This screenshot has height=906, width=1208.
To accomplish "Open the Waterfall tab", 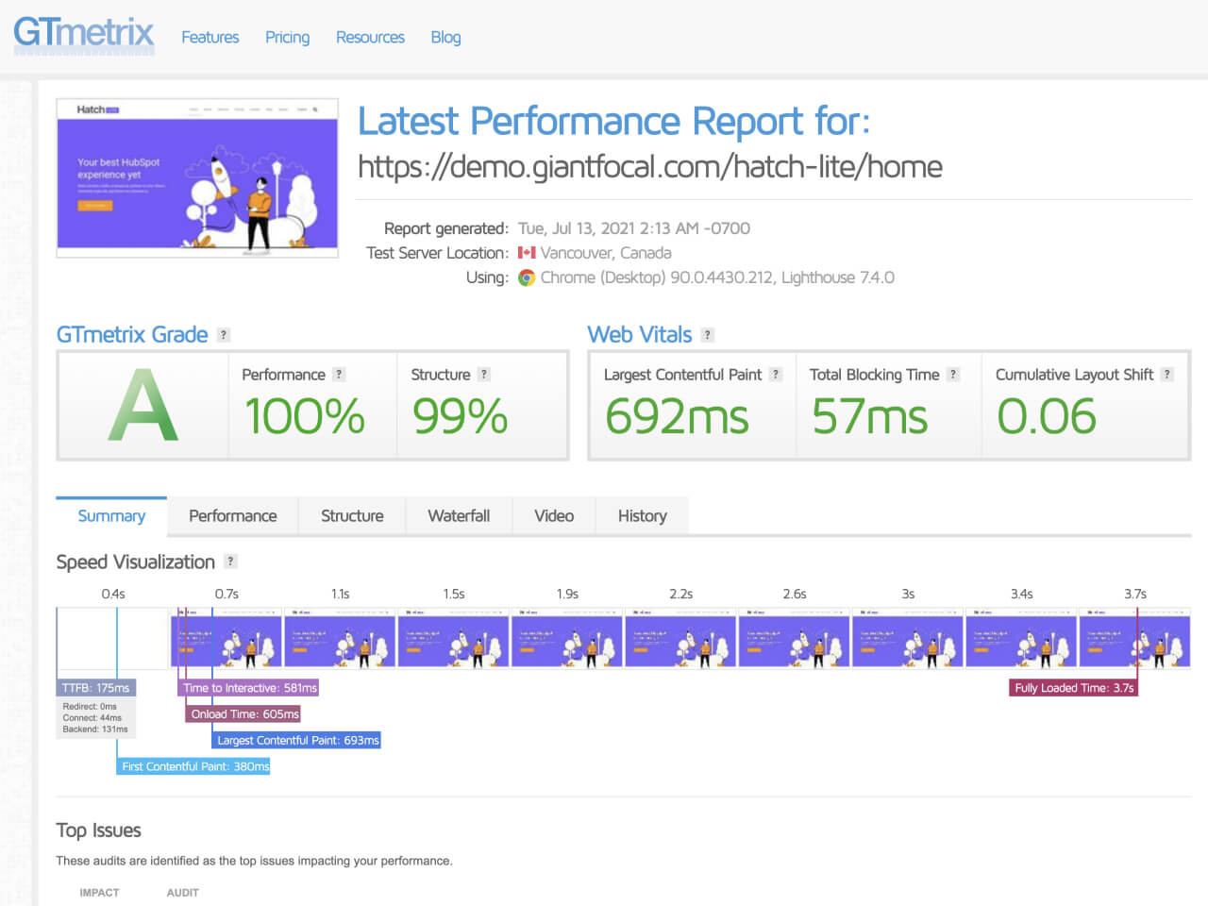I will 459,515.
